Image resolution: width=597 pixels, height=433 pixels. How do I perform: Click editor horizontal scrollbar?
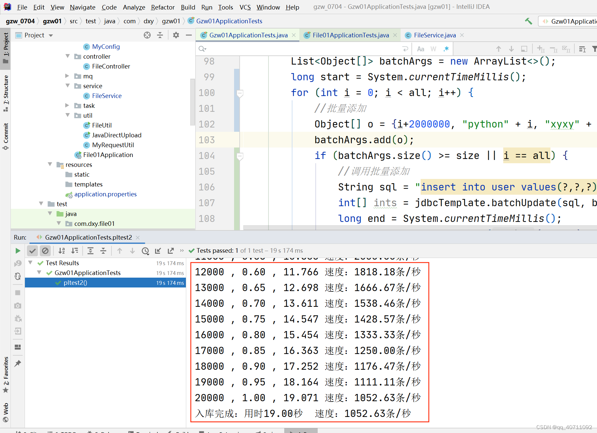pyautogui.click(x=420, y=227)
